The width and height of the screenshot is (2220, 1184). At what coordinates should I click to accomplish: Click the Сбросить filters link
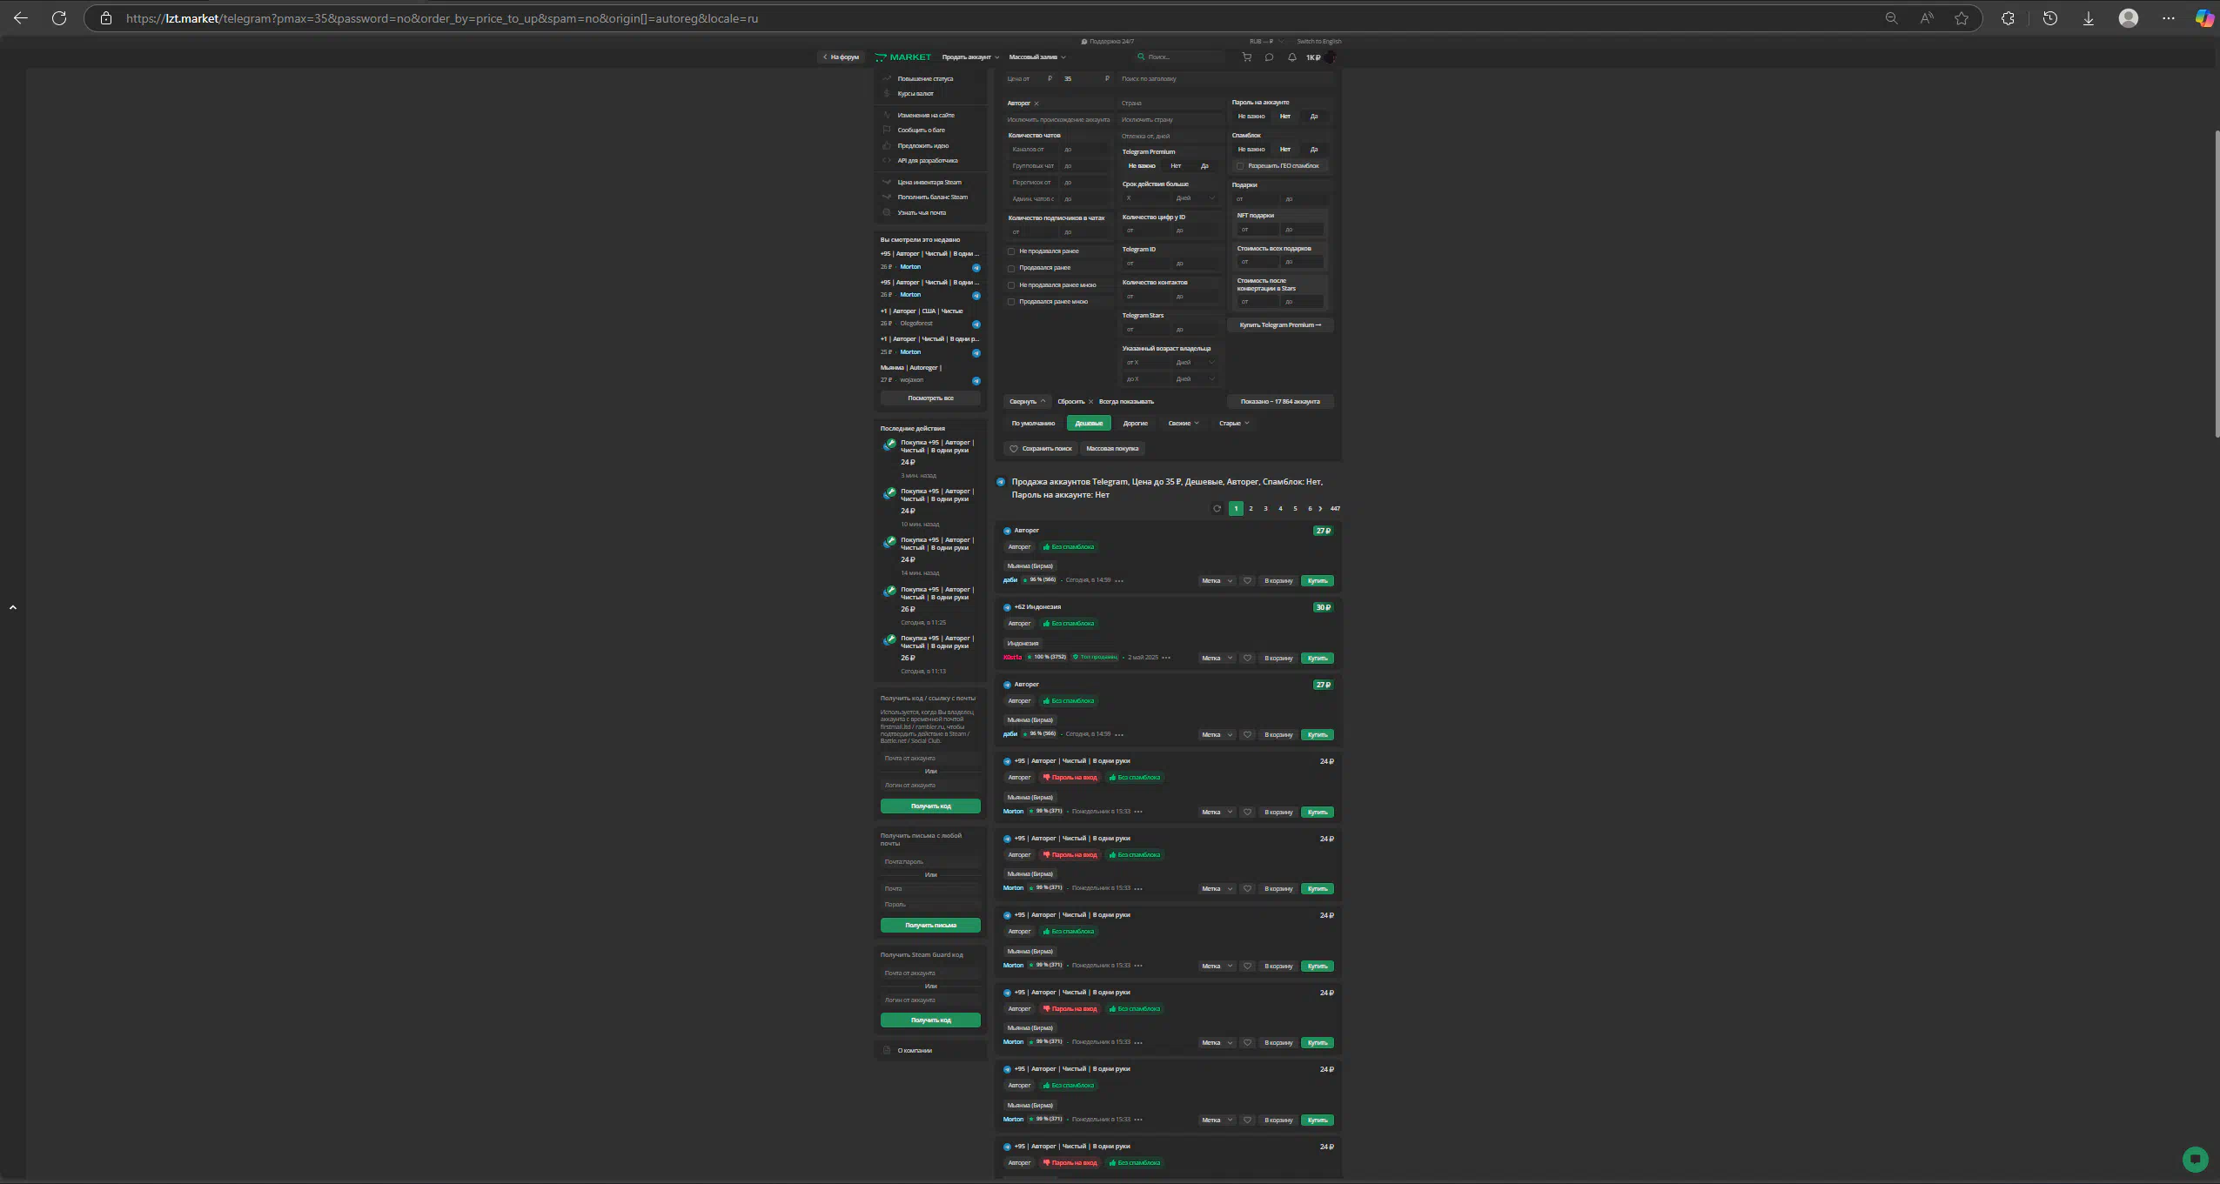point(1075,402)
